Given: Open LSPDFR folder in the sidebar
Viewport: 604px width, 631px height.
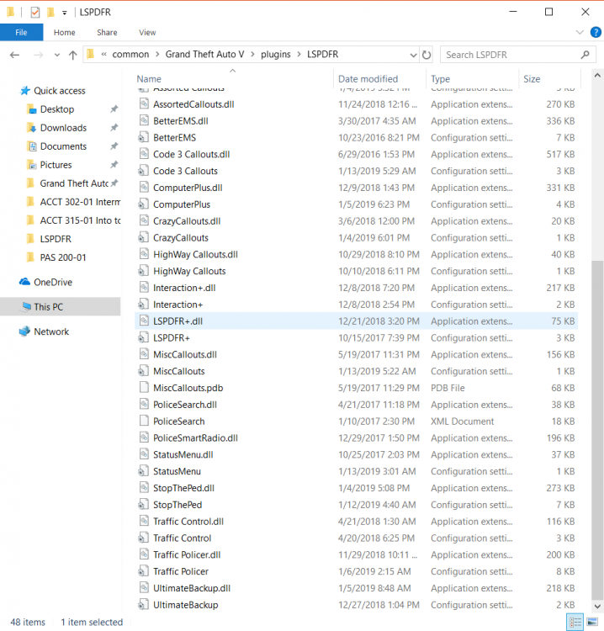Looking at the screenshot, I should tap(56, 239).
